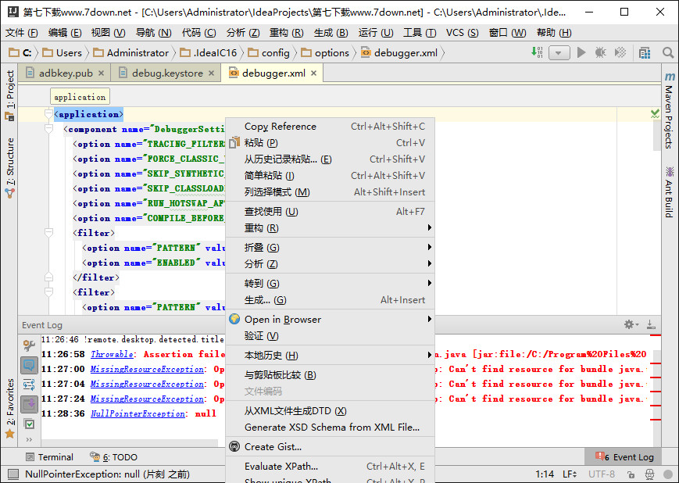Change LF line separator

click(570, 474)
